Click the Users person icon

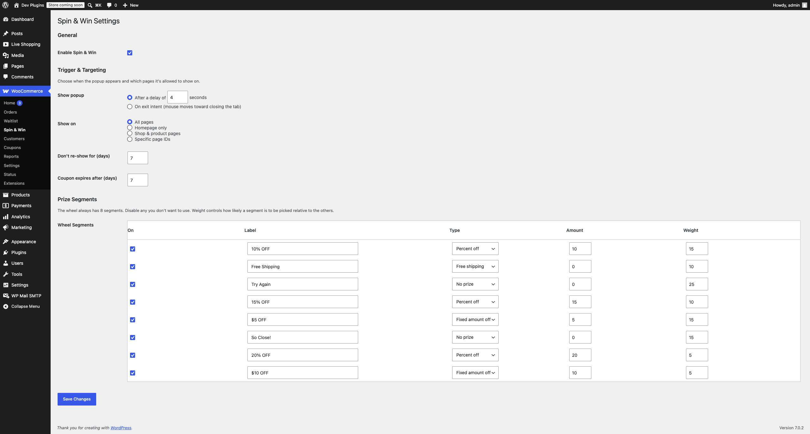(x=6, y=263)
